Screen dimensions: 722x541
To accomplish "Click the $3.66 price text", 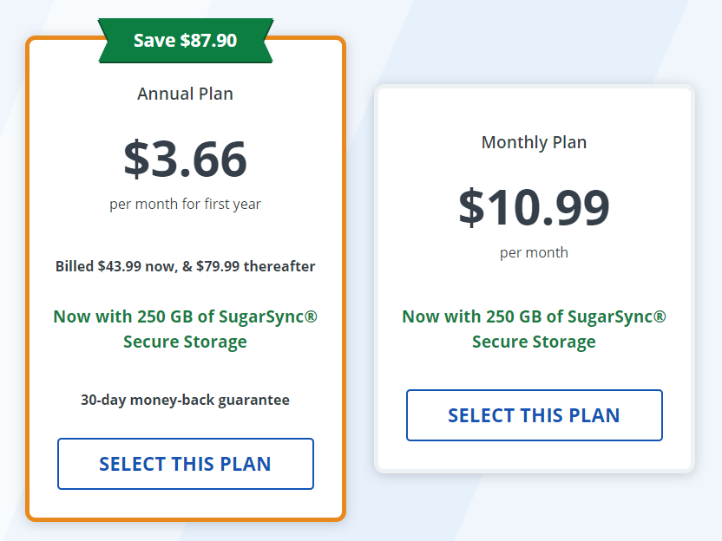I will 185,159.
